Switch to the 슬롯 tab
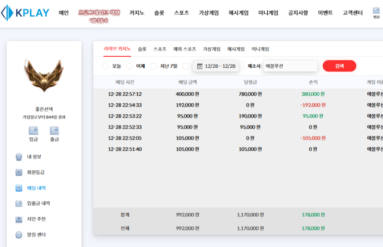Image resolution: width=383 pixels, height=247 pixels. click(x=142, y=49)
